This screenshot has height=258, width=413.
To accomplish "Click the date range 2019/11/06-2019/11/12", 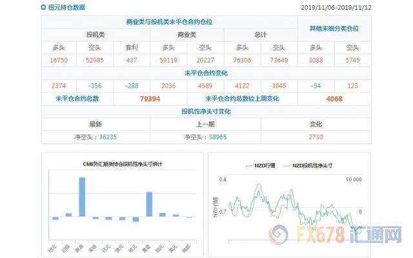I will point(336,7).
